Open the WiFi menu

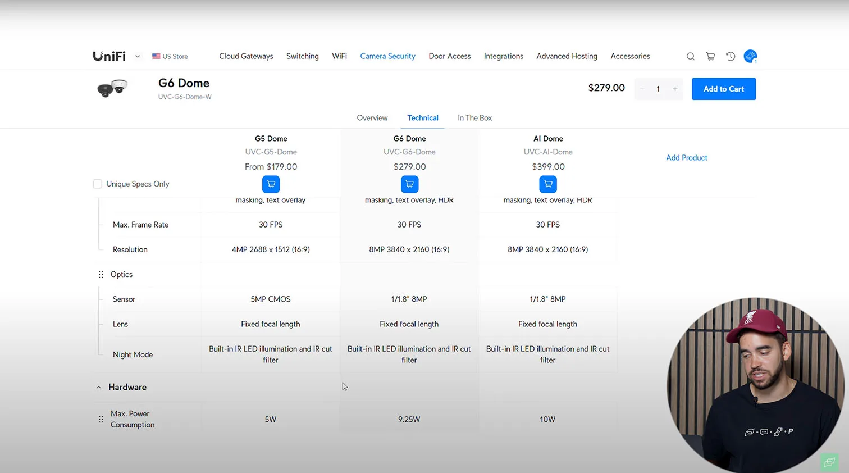pos(339,56)
